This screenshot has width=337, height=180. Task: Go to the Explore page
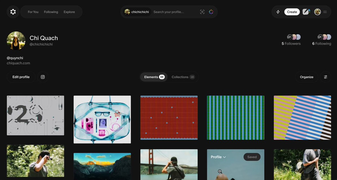click(x=69, y=12)
